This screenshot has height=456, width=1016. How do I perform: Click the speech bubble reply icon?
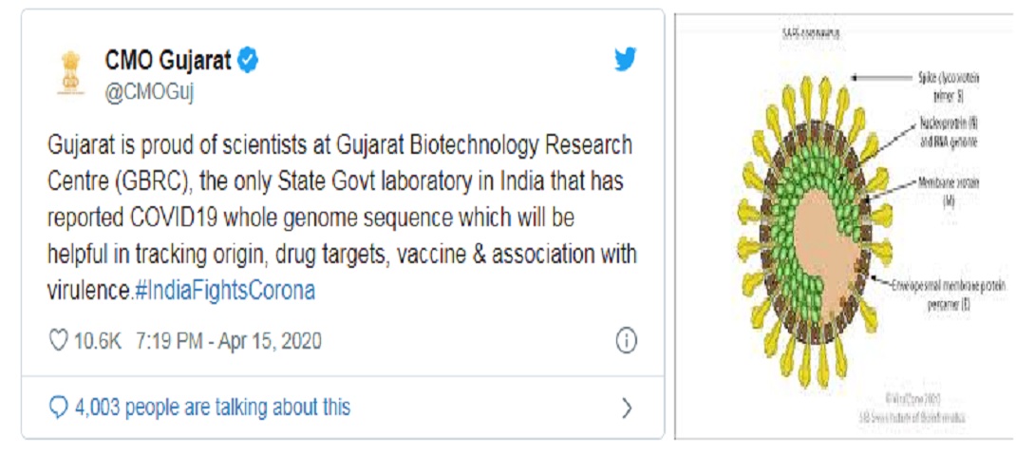[58, 408]
